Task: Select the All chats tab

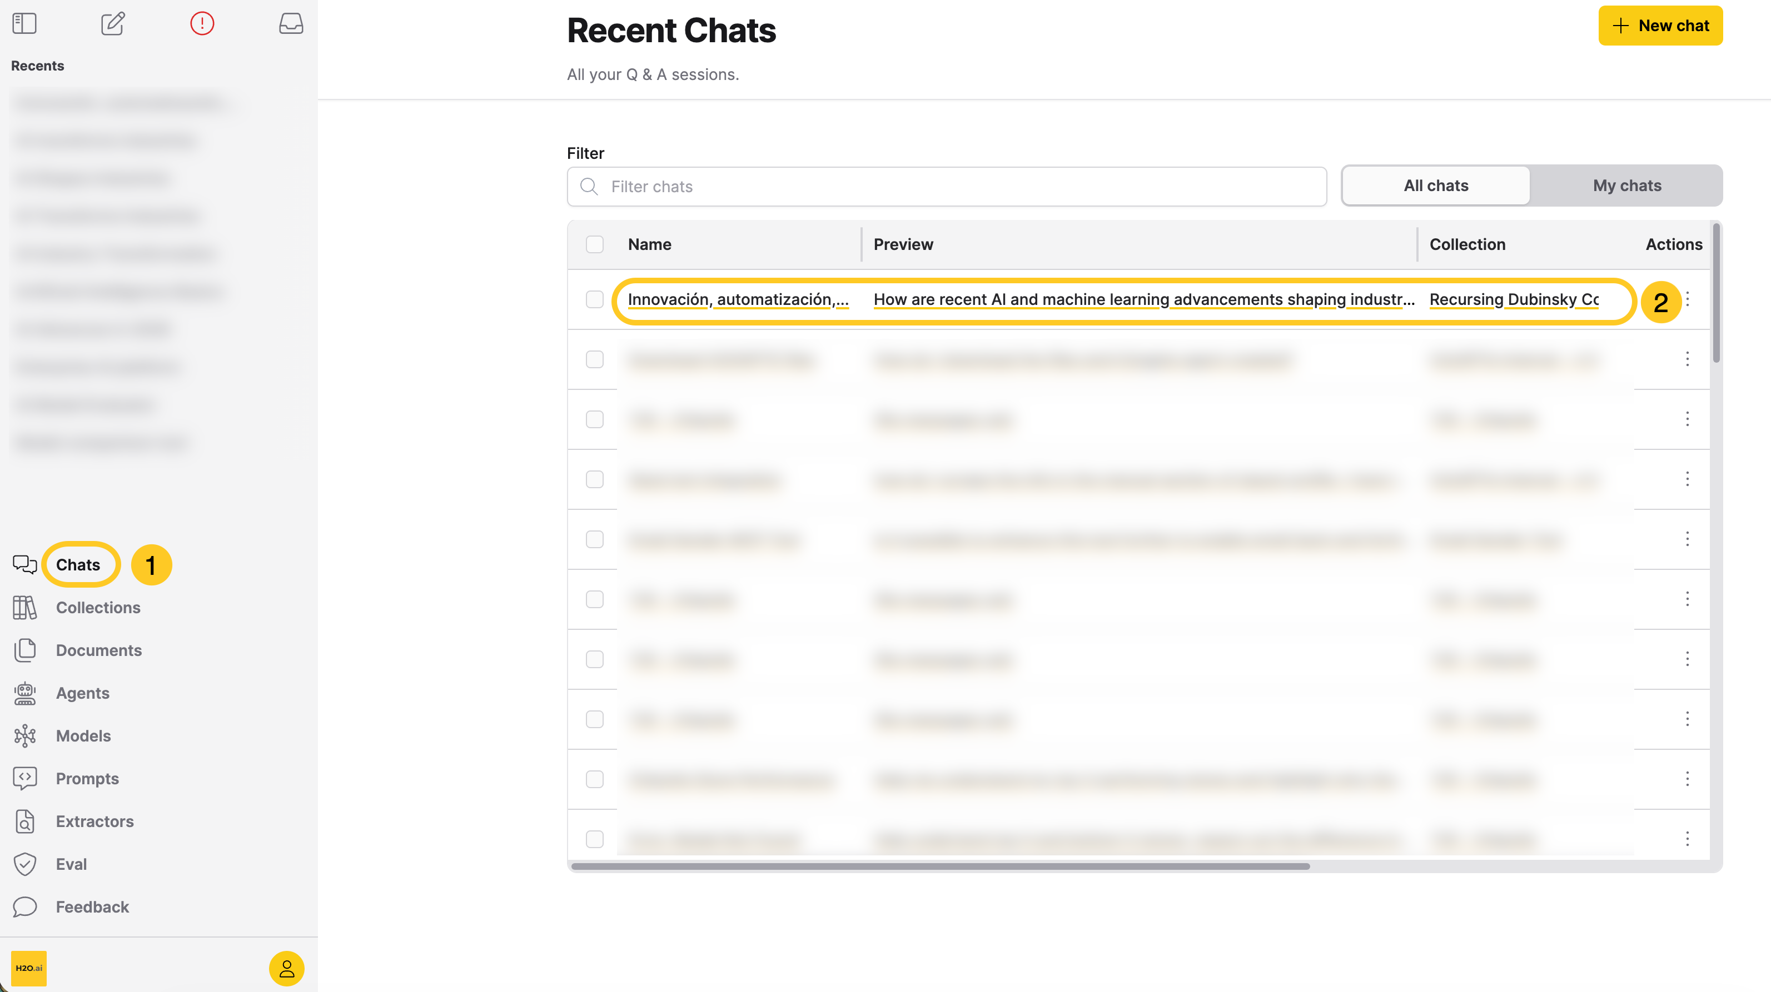Action: (x=1436, y=185)
